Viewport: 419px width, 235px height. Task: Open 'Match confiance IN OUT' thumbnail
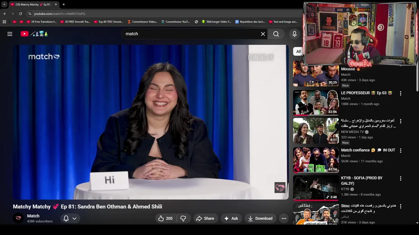point(316,160)
